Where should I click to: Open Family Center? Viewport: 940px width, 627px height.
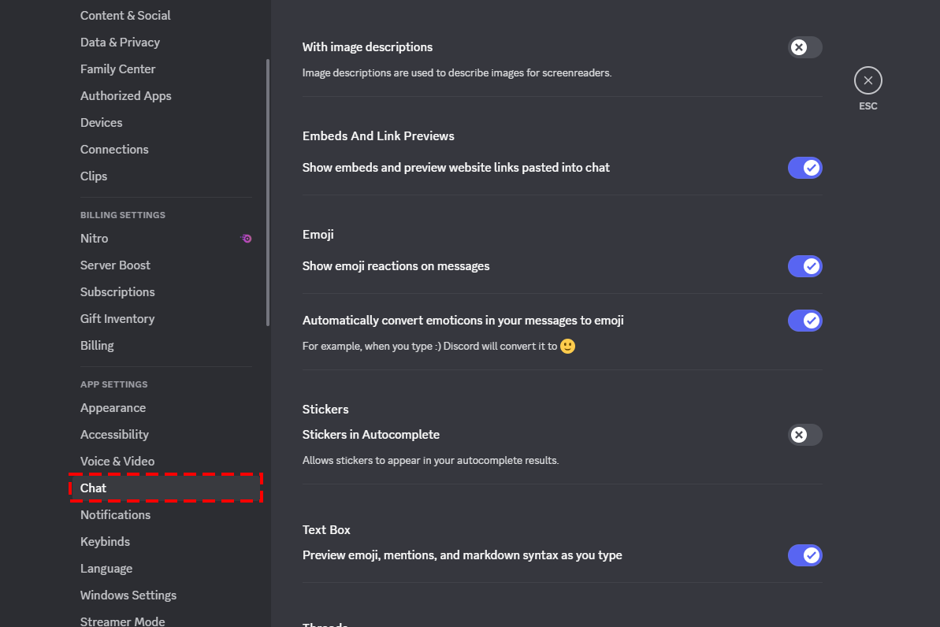pyautogui.click(x=117, y=69)
